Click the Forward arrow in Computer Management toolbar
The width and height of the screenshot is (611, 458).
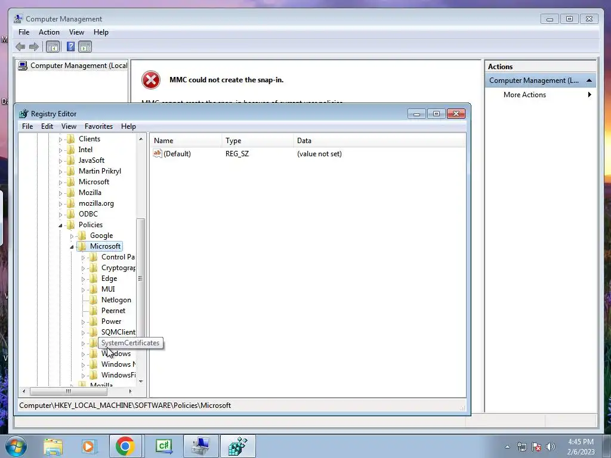coord(34,47)
